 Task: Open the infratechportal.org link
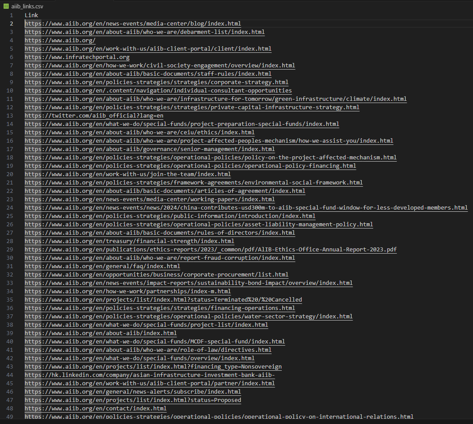[77, 57]
